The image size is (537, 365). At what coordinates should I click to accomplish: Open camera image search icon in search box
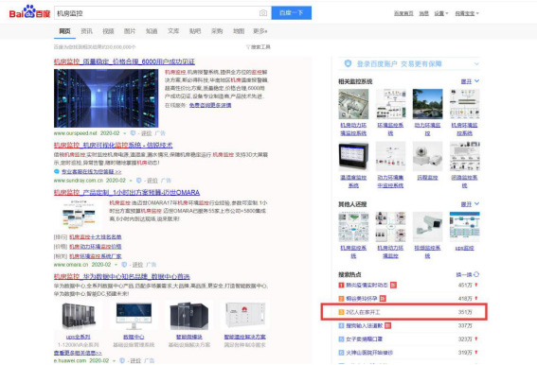[x=263, y=13]
